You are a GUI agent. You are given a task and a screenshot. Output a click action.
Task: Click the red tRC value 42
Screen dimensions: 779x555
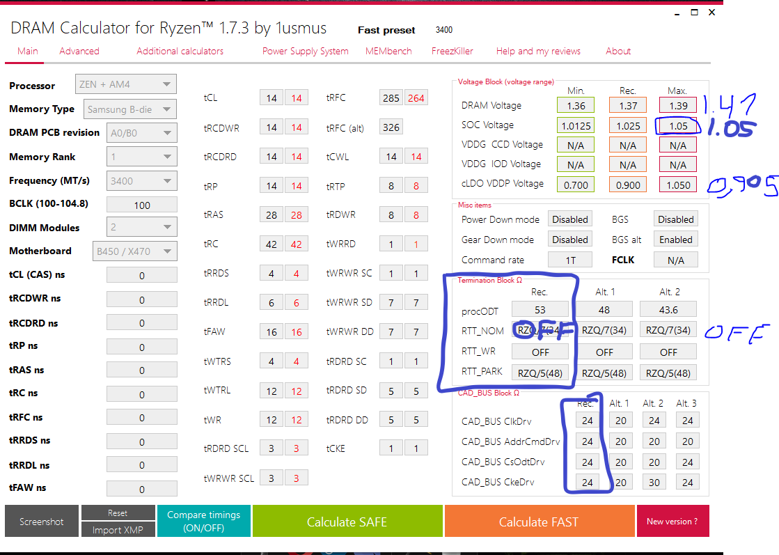click(x=296, y=244)
